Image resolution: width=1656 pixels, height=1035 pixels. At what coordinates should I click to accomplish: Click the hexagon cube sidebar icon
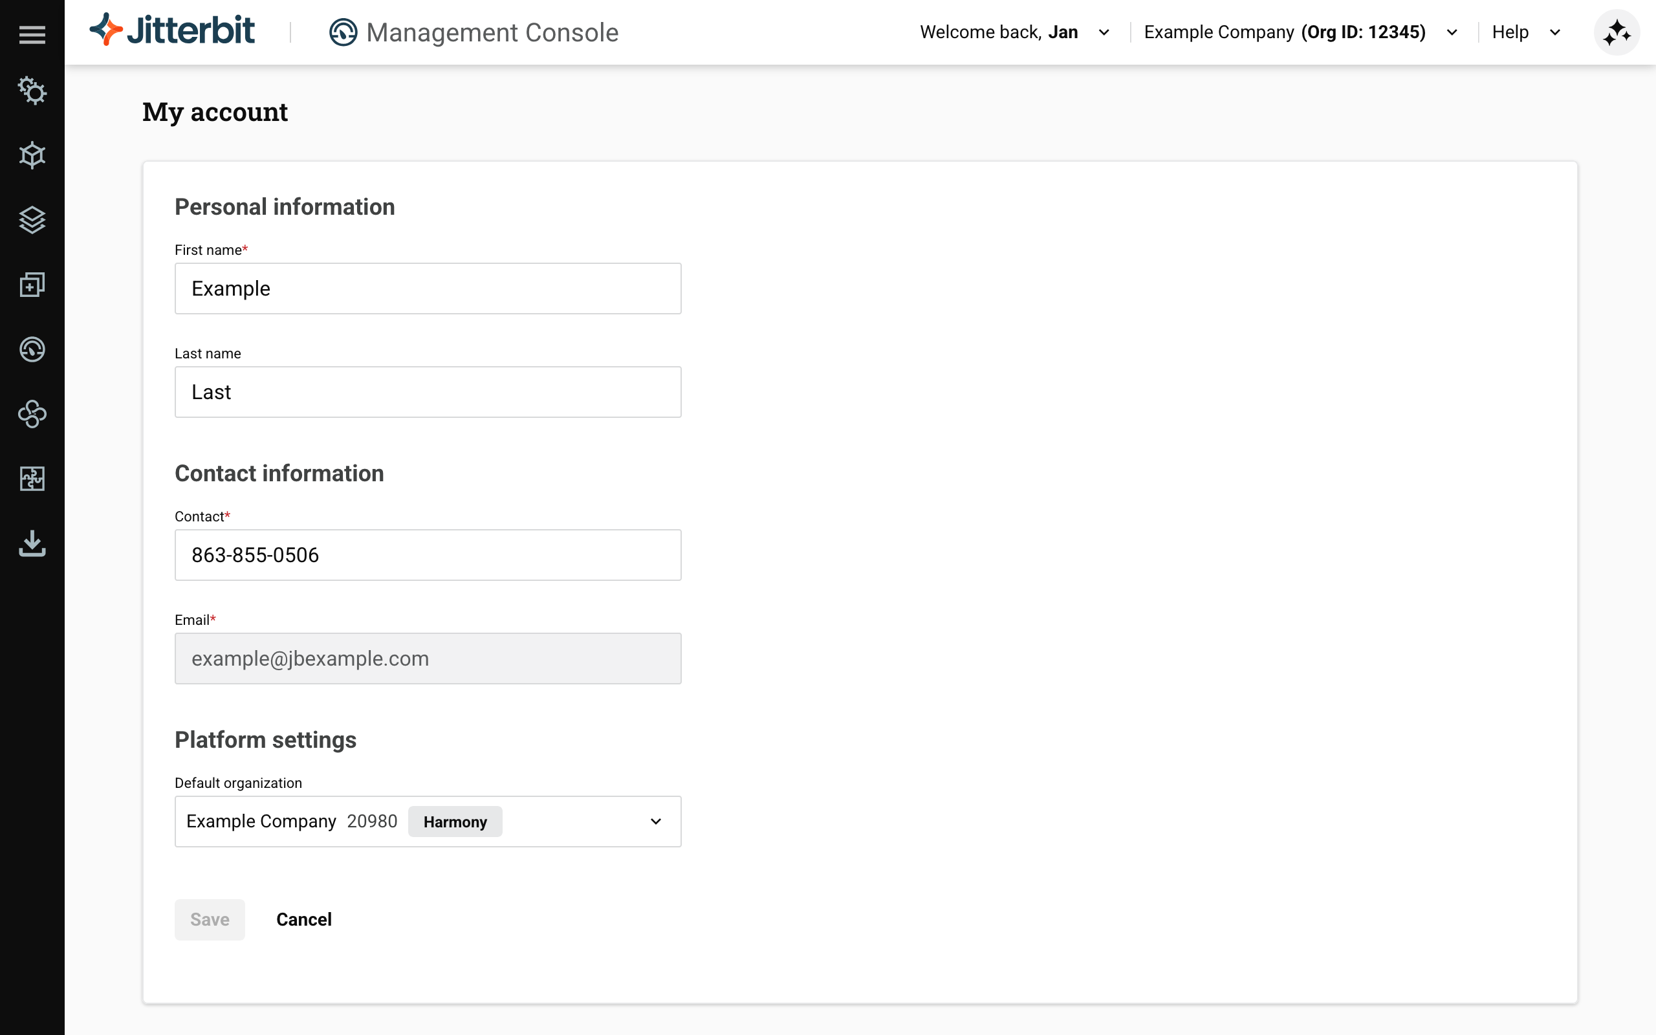point(32,155)
